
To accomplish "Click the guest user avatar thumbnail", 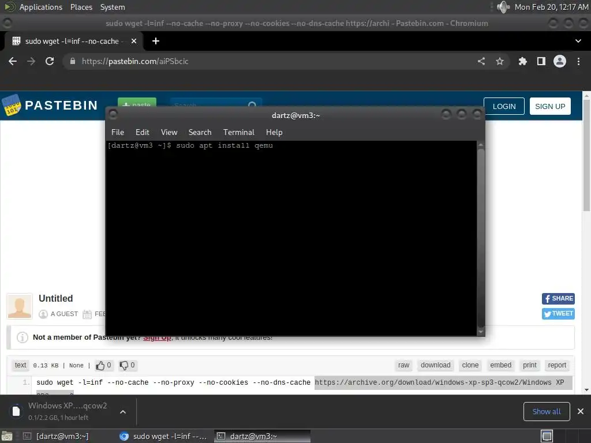I will (x=20, y=306).
